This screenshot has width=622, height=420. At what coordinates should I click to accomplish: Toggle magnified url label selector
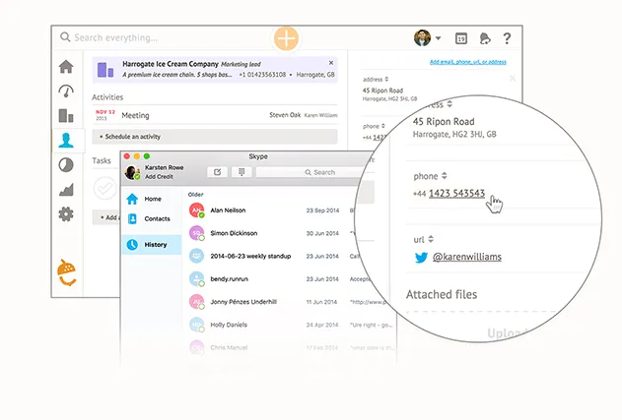pyautogui.click(x=431, y=239)
